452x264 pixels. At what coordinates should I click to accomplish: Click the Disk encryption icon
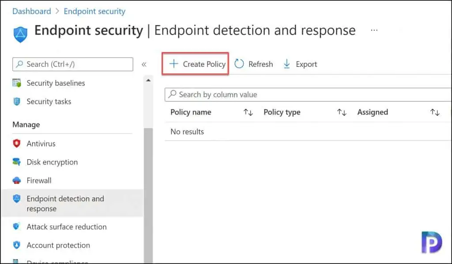tap(17, 162)
